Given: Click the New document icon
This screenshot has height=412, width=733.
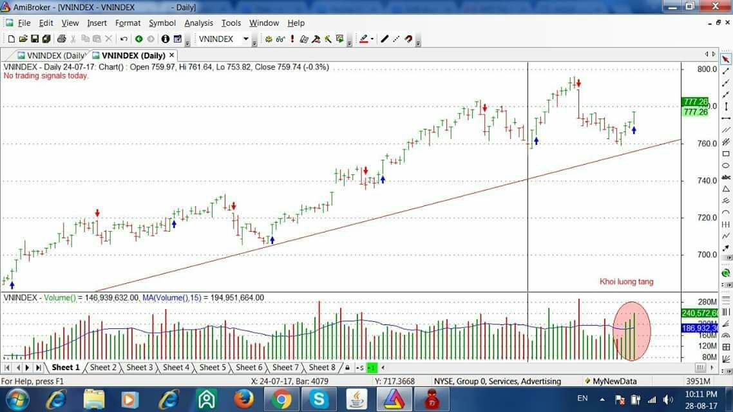Looking at the screenshot, I should 11,39.
